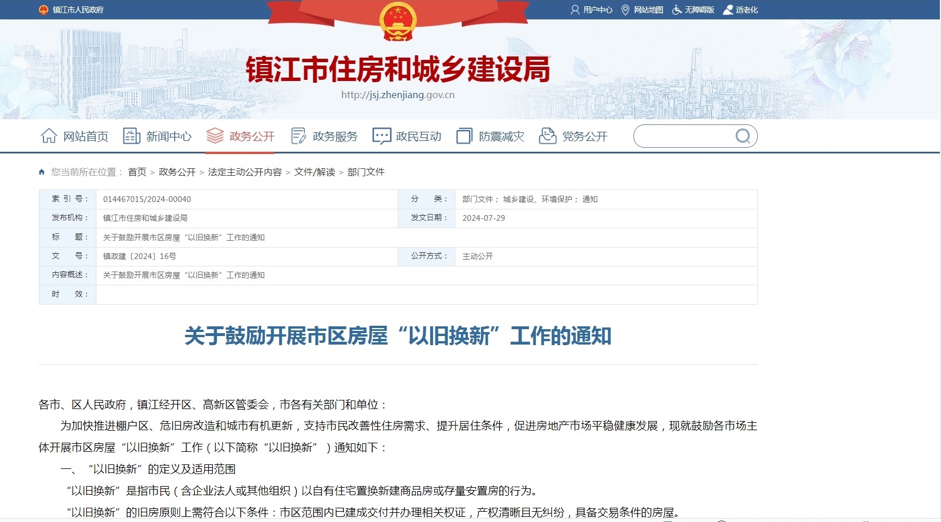941x522 pixels.
Task: Click the 用户中心 person icon
Action: [575, 10]
